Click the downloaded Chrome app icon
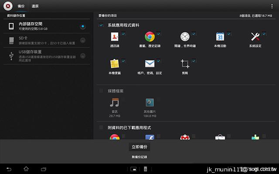 115,137
